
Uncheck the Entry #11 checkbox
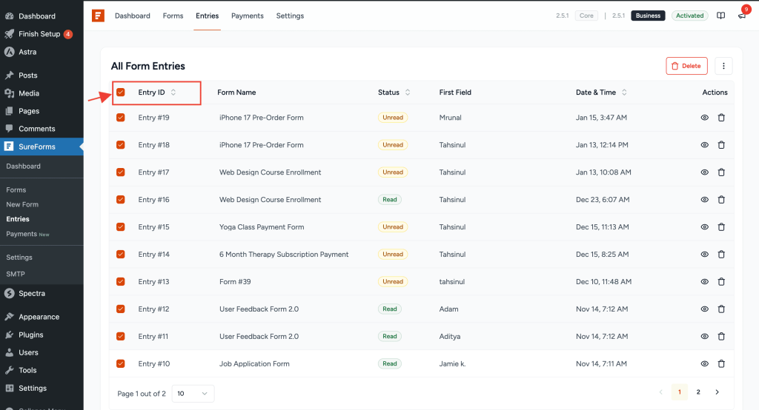121,337
